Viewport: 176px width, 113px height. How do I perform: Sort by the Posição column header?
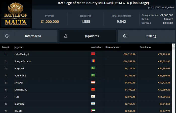[6, 47]
